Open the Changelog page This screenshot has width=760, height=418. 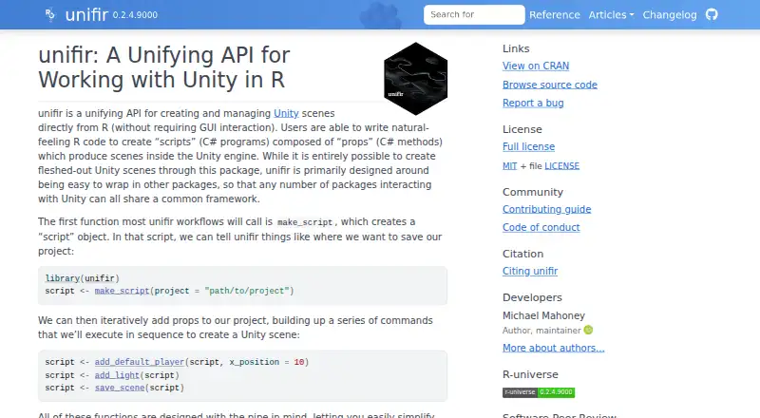(670, 14)
